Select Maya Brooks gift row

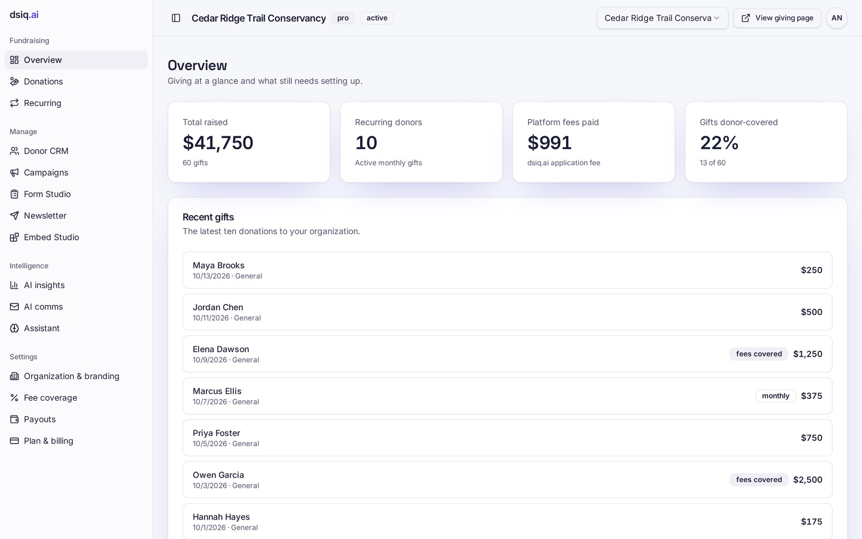pos(507,270)
